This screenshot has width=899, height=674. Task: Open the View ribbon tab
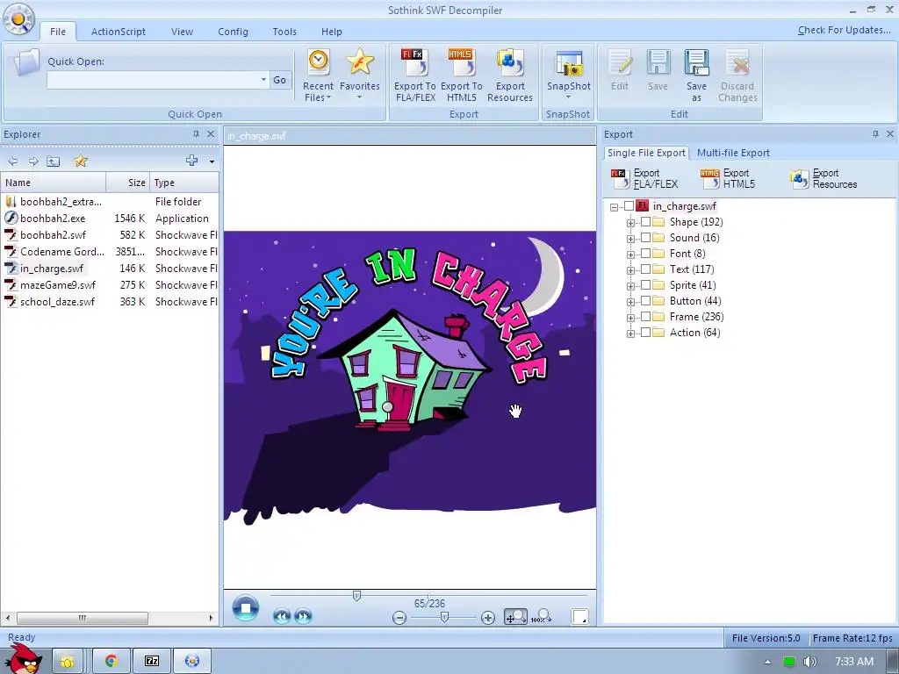pyautogui.click(x=182, y=32)
